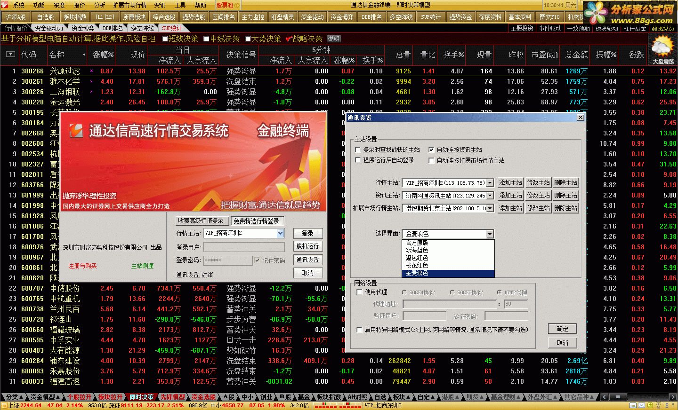Enable 程序运行后自动登录 checkbox
This screenshot has height=410, width=678.
pos(358,160)
